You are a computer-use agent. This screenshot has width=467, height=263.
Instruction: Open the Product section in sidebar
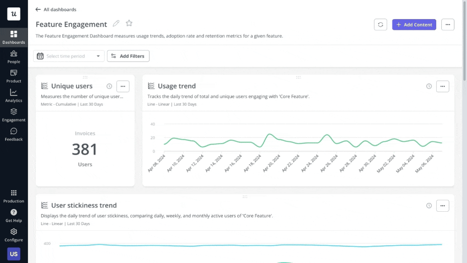[14, 76]
